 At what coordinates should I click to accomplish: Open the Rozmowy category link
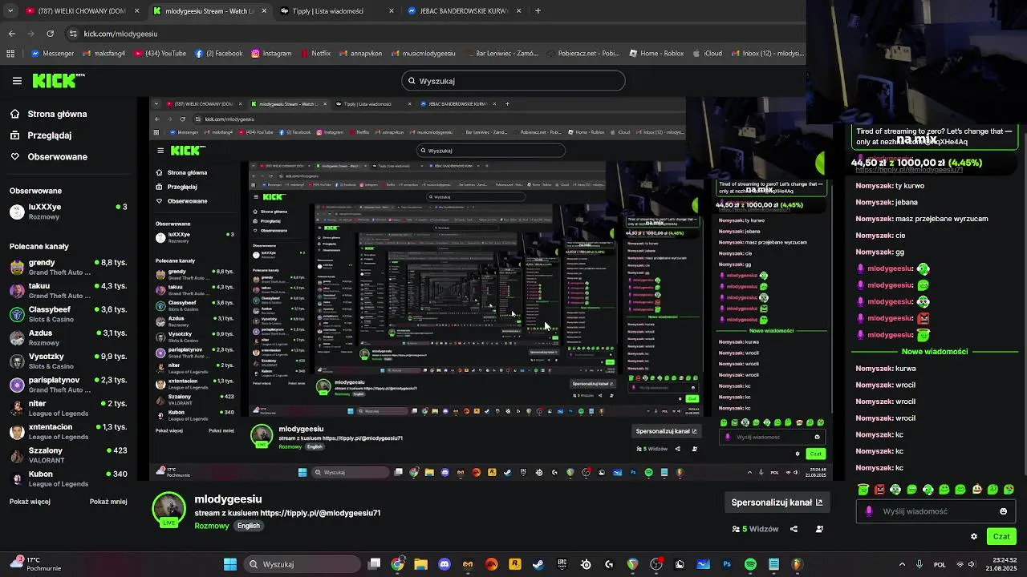[212, 526]
